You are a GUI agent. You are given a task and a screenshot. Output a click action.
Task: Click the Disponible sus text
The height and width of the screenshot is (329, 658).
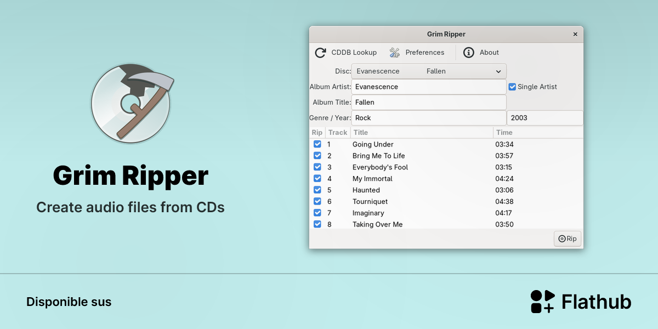pos(69,302)
